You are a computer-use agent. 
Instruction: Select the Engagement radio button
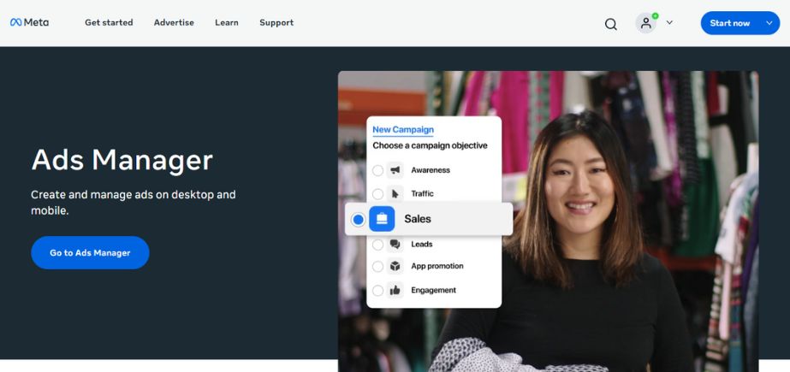(x=377, y=291)
